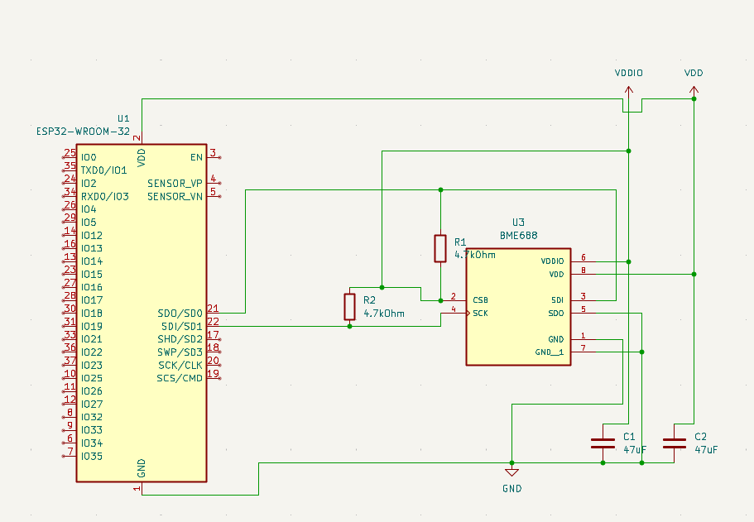
Task: Click the vertical VDD pin label atop U1
Action: tap(142, 158)
